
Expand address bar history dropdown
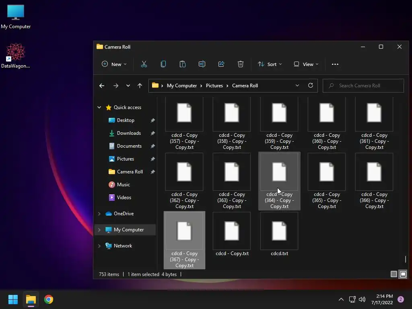click(x=297, y=85)
